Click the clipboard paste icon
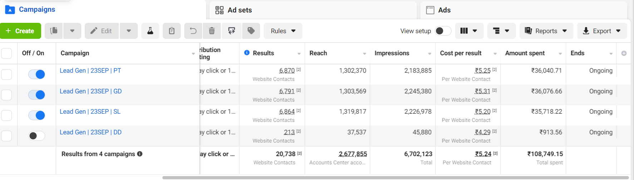 (x=172, y=31)
